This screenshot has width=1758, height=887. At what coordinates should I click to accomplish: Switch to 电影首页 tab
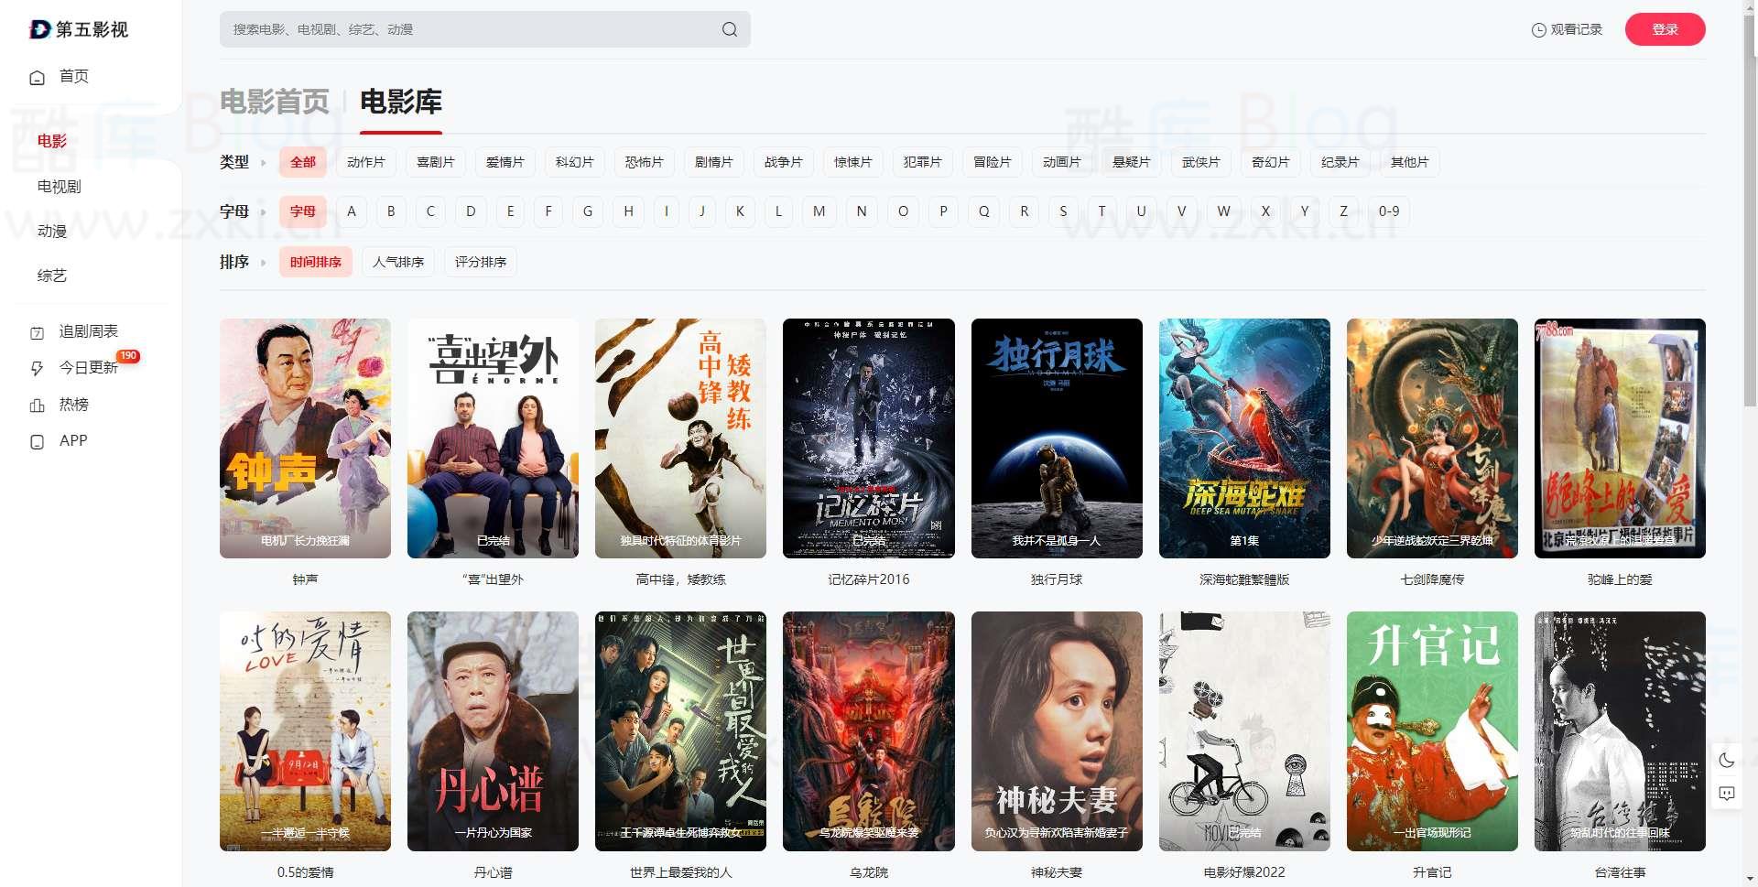click(x=274, y=102)
